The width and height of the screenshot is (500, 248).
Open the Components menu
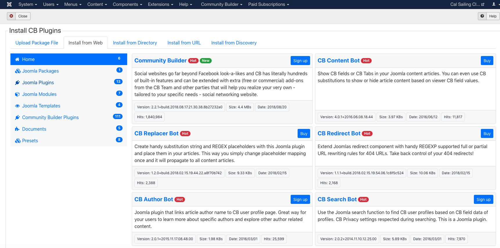pyautogui.click(x=127, y=4)
